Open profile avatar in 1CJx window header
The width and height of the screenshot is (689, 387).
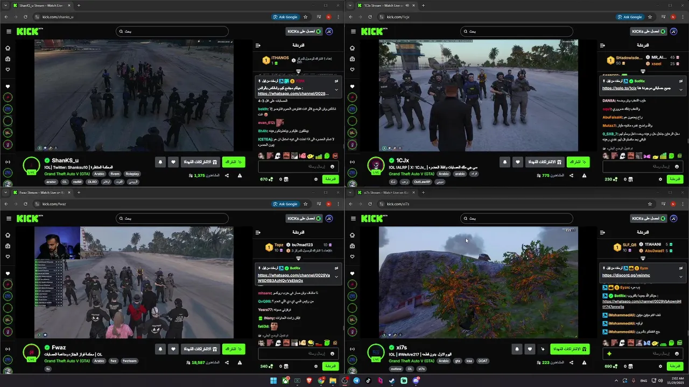[673, 32]
